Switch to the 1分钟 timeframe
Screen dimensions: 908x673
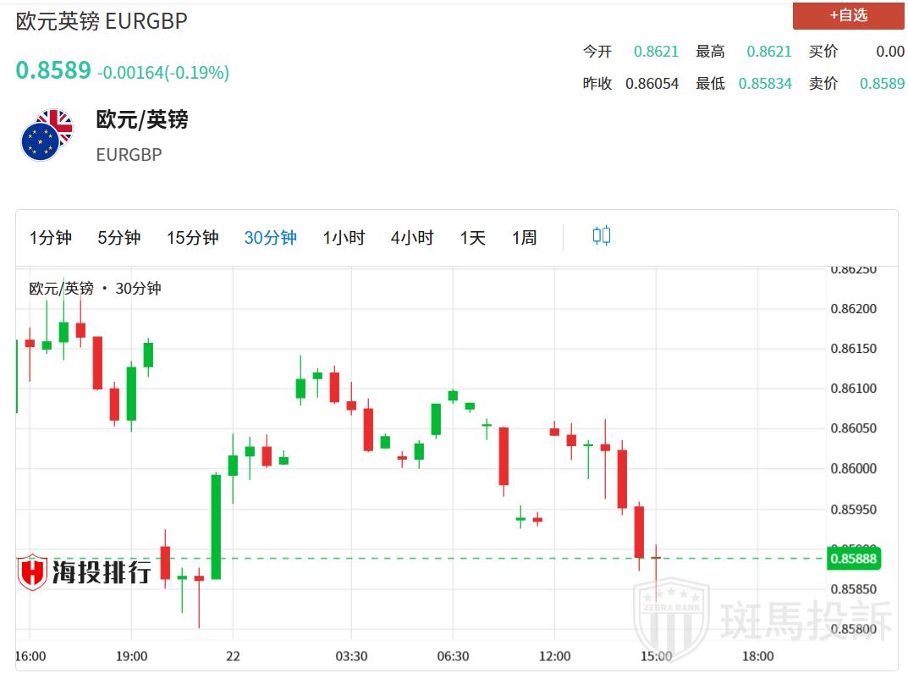click(x=51, y=238)
